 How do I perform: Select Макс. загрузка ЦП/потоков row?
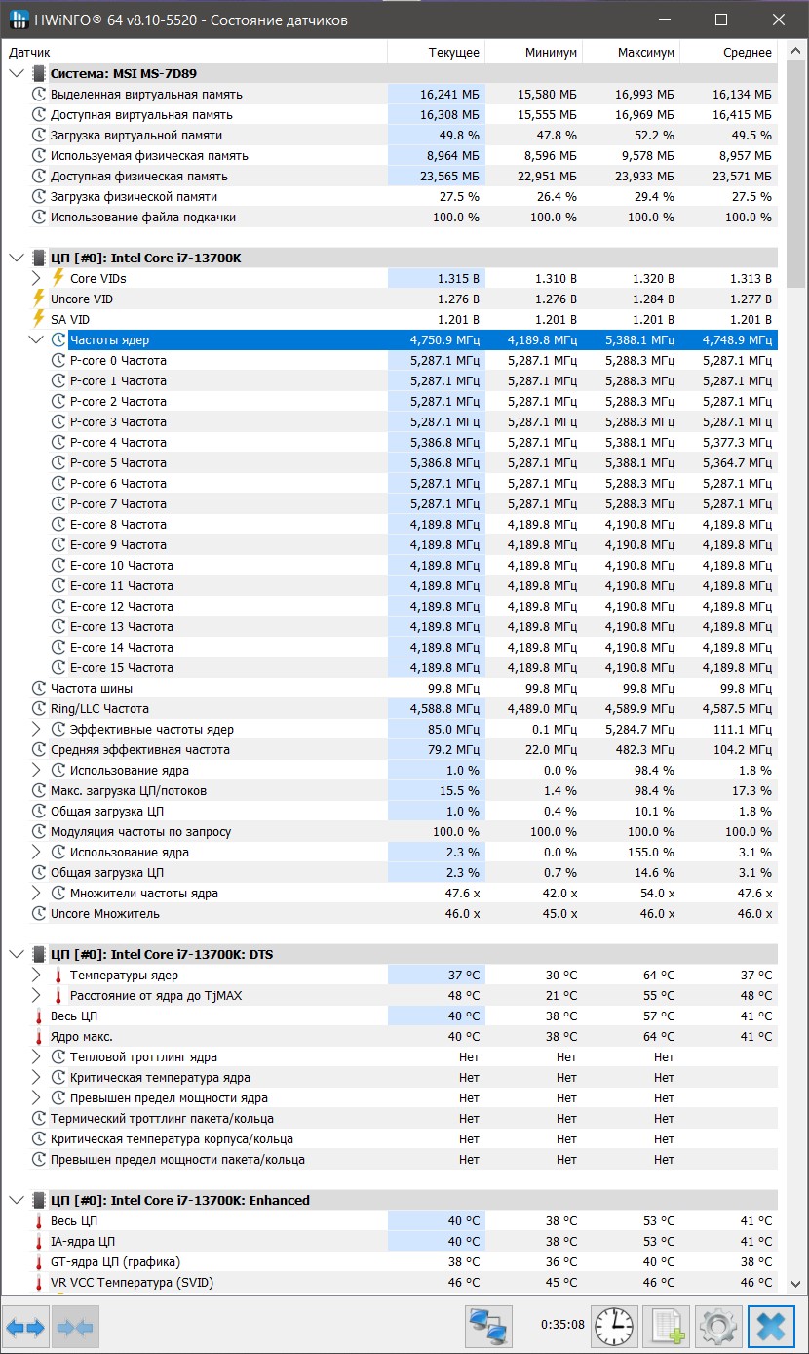(390, 790)
